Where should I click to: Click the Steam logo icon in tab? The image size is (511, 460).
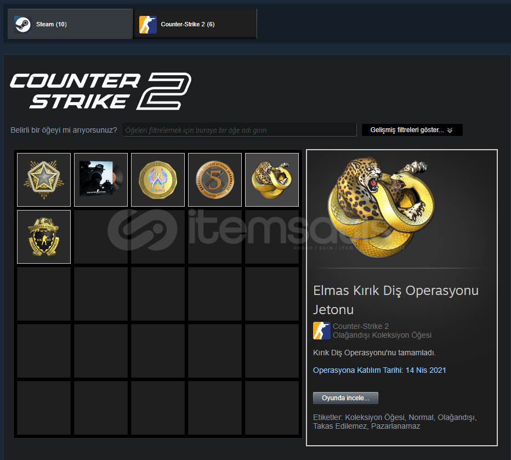23,25
